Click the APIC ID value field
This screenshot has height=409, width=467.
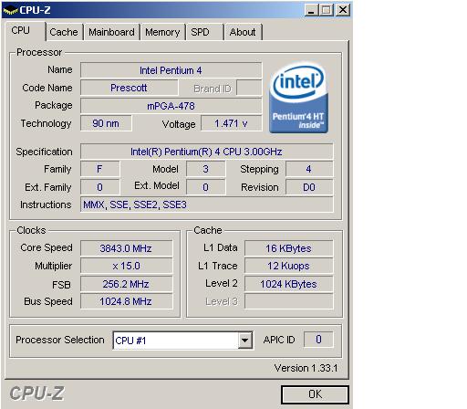click(318, 340)
